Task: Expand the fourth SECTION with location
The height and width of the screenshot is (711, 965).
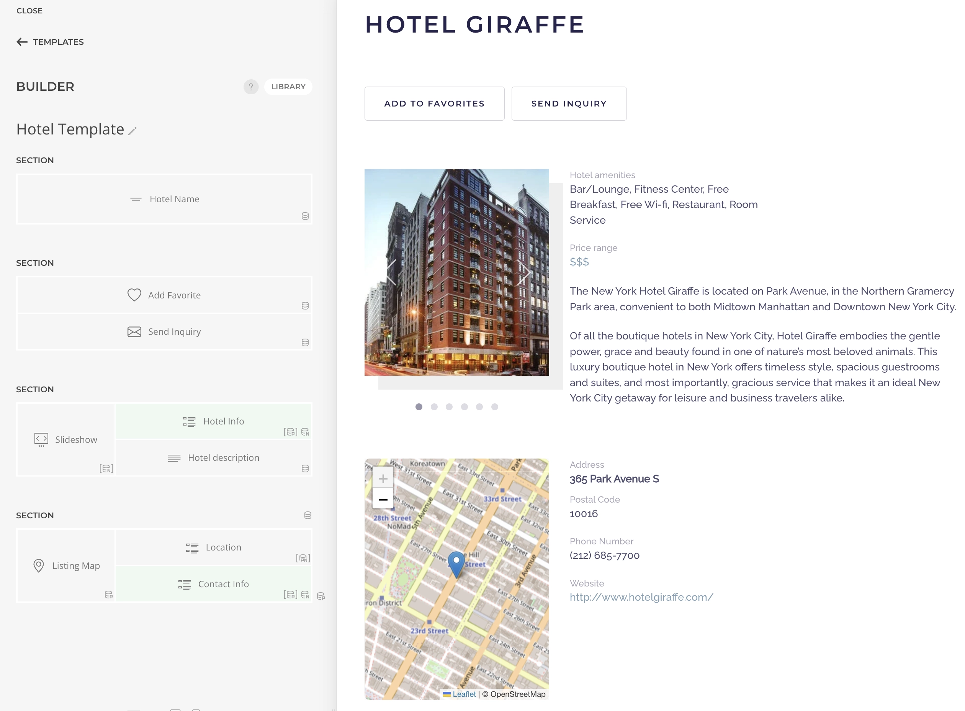Action: (35, 516)
